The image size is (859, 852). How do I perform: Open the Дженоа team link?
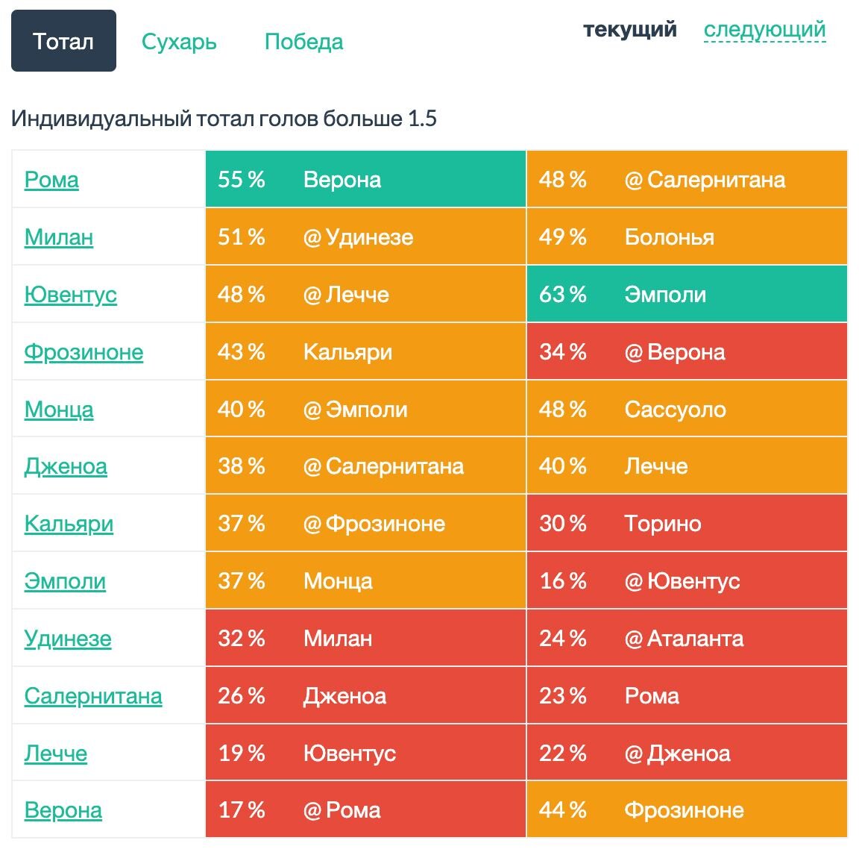[x=66, y=466]
